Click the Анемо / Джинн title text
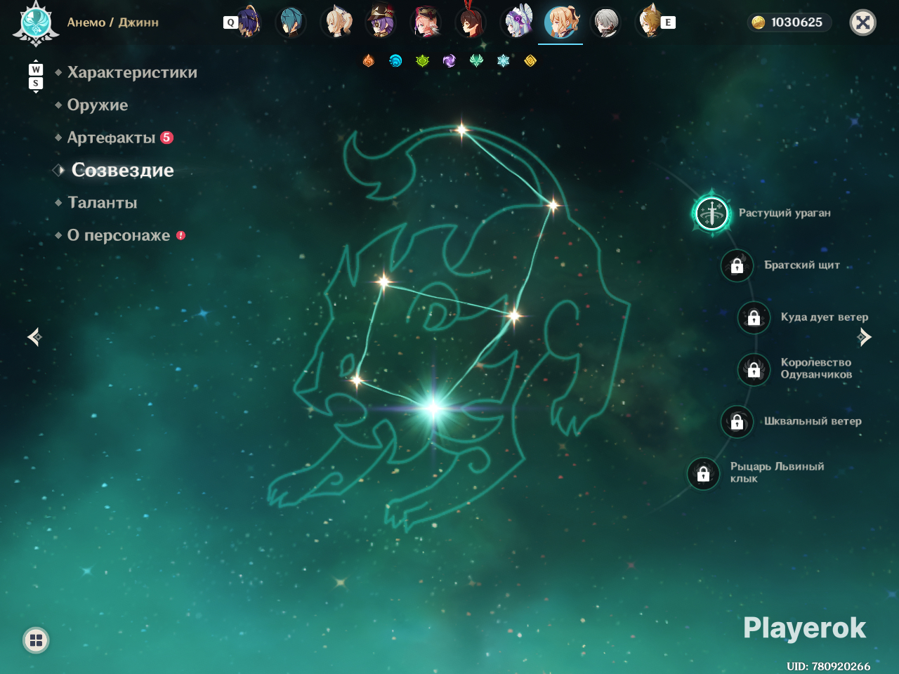This screenshot has height=674, width=899. click(113, 22)
